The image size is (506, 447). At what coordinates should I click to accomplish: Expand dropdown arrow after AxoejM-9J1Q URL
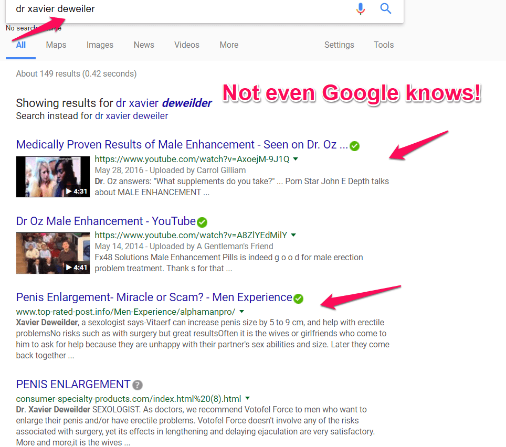coord(296,159)
